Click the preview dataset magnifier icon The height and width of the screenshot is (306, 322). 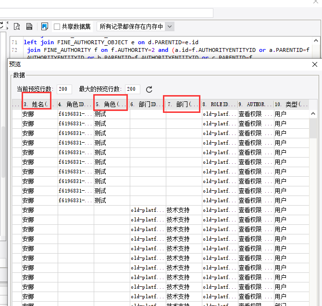coord(17,26)
